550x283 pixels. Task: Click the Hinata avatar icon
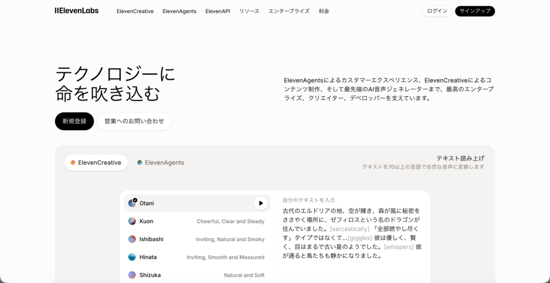[x=132, y=257]
